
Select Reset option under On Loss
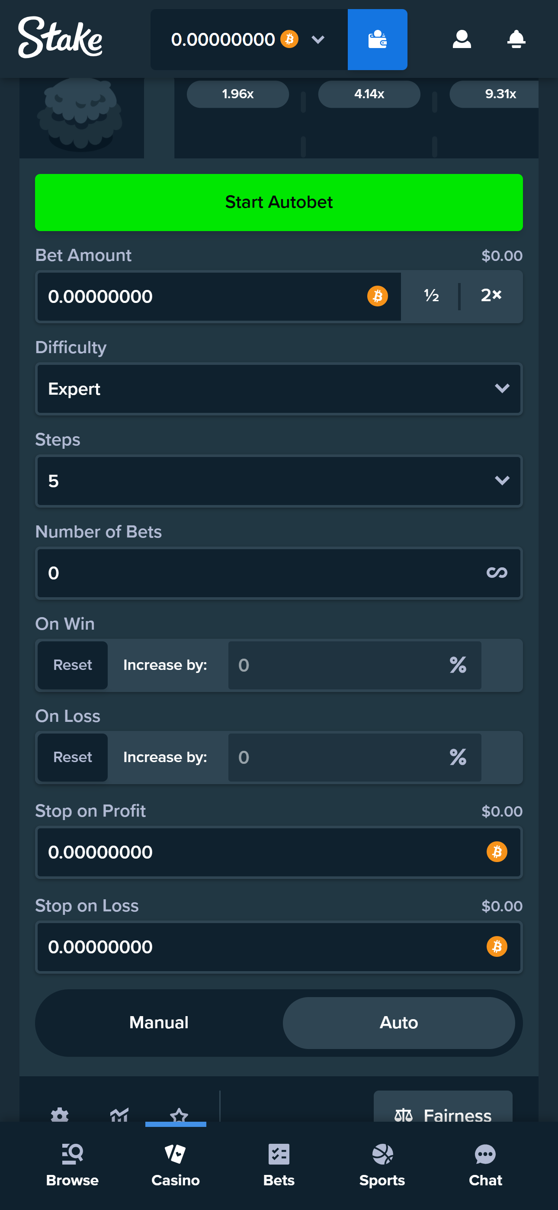tap(72, 757)
